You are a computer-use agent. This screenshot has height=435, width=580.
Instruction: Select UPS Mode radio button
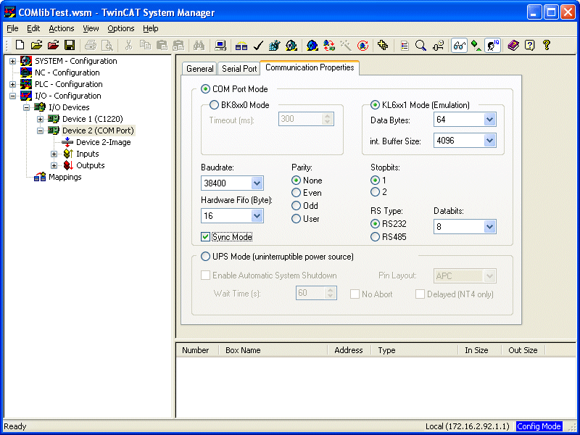coord(205,257)
